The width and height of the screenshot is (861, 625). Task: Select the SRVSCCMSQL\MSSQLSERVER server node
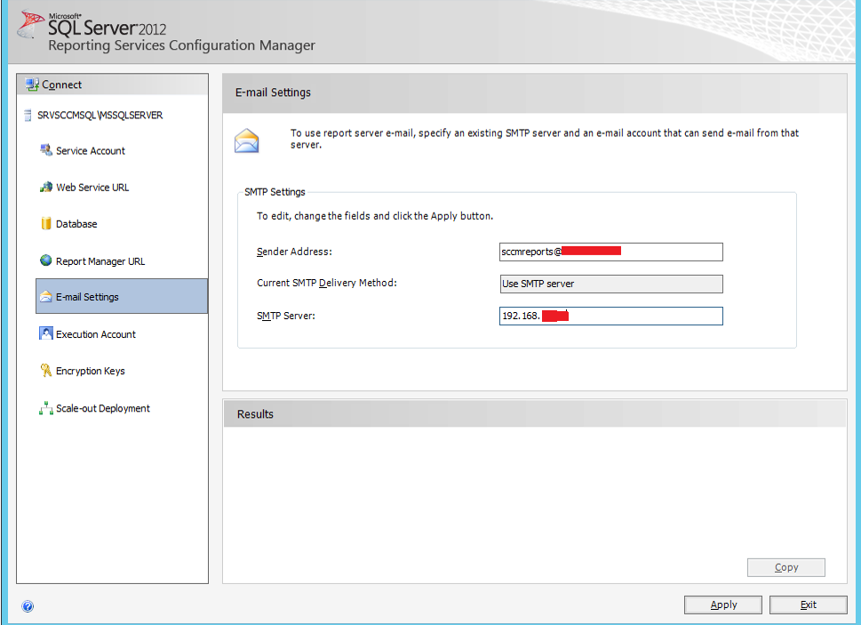[x=100, y=116]
